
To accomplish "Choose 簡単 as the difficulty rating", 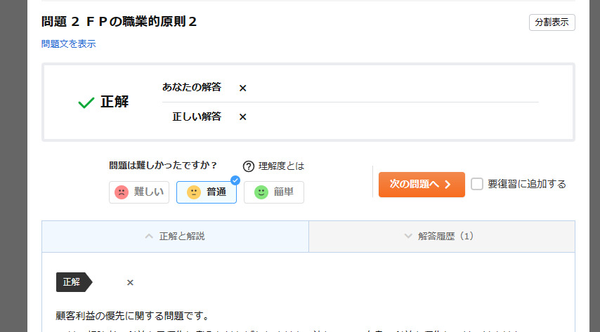I will [x=274, y=192].
